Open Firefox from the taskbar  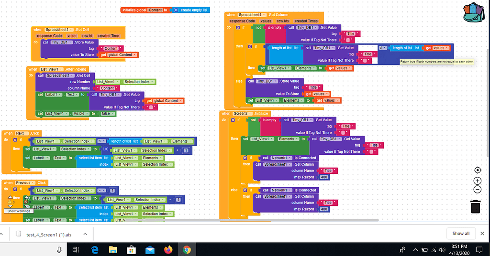tap(168, 249)
